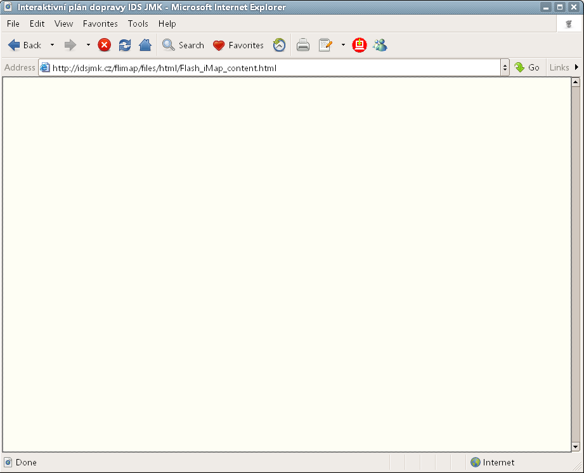
Task: Click the Back arrow button
Action: [25, 45]
